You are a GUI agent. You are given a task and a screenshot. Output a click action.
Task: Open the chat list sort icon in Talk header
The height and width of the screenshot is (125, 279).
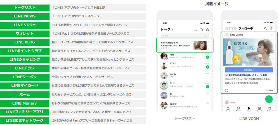tap(195, 30)
